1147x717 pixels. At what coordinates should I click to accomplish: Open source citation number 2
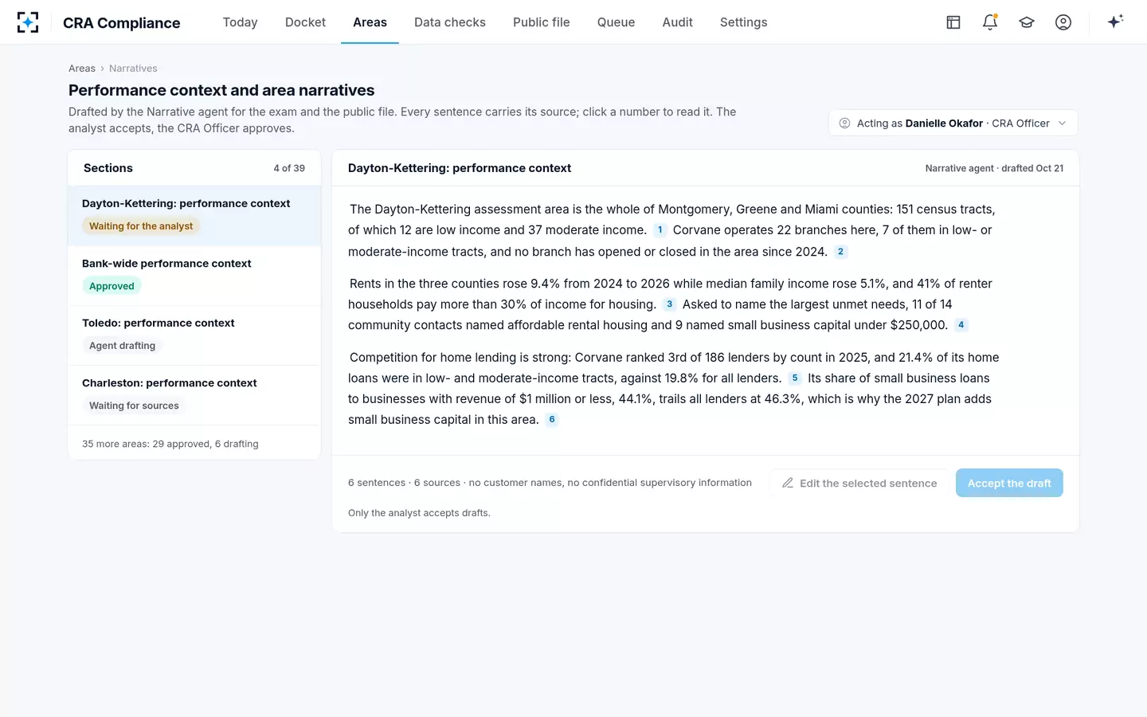[840, 252]
